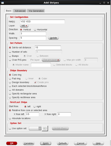Select Set-to-set distance option
This screenshot has height=146, width=111.
10,48
